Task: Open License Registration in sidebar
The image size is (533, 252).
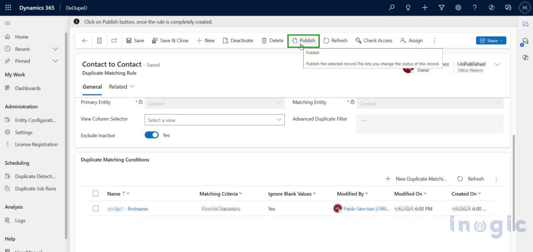Action: pos(36,144)
